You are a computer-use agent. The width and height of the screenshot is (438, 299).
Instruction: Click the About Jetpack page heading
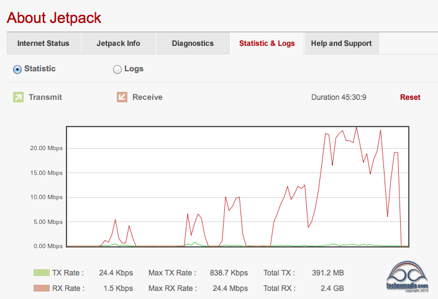pos(54,18)
